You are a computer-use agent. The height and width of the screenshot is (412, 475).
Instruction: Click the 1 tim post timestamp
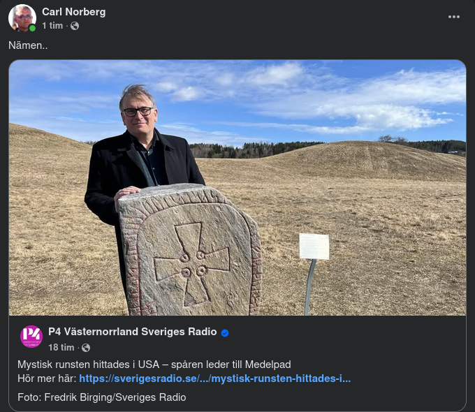[52, 26]
